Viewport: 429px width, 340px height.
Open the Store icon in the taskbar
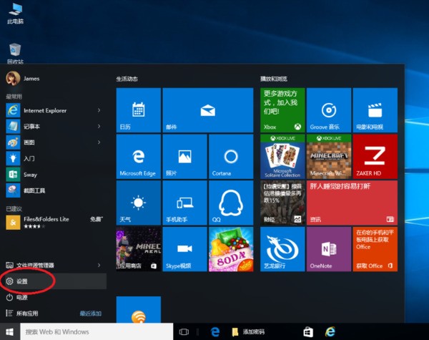click(x=308, y=331)
